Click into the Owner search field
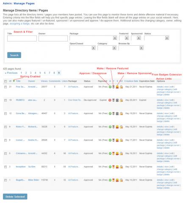Image resolution: width=186 pixels, height=203 pixels. click(x=53, y=38)
